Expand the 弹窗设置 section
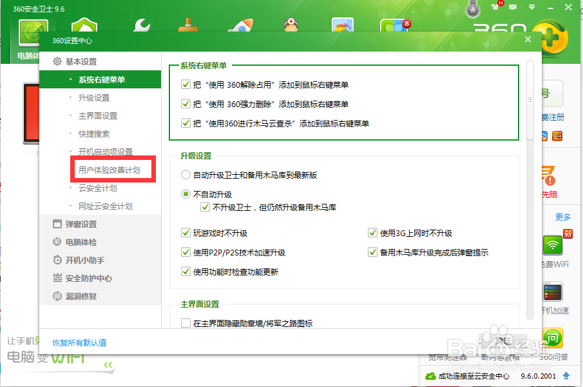Viewport: 583px width, 387px height. pyautogui.click(x=100, y=224)
